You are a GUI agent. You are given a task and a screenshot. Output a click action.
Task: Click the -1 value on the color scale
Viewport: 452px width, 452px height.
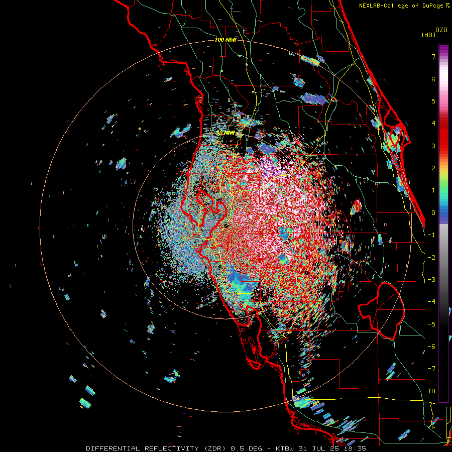431,235
